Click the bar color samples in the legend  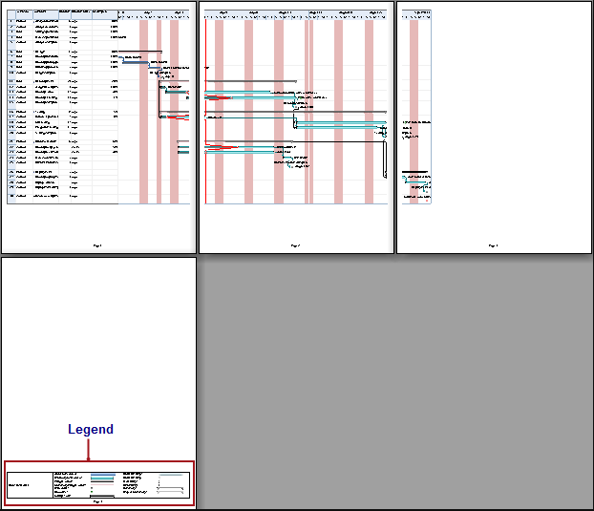point(102,480)
